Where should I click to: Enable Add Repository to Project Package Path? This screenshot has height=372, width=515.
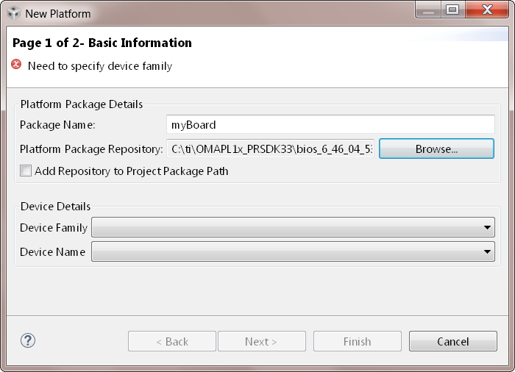tap(26, 171)
